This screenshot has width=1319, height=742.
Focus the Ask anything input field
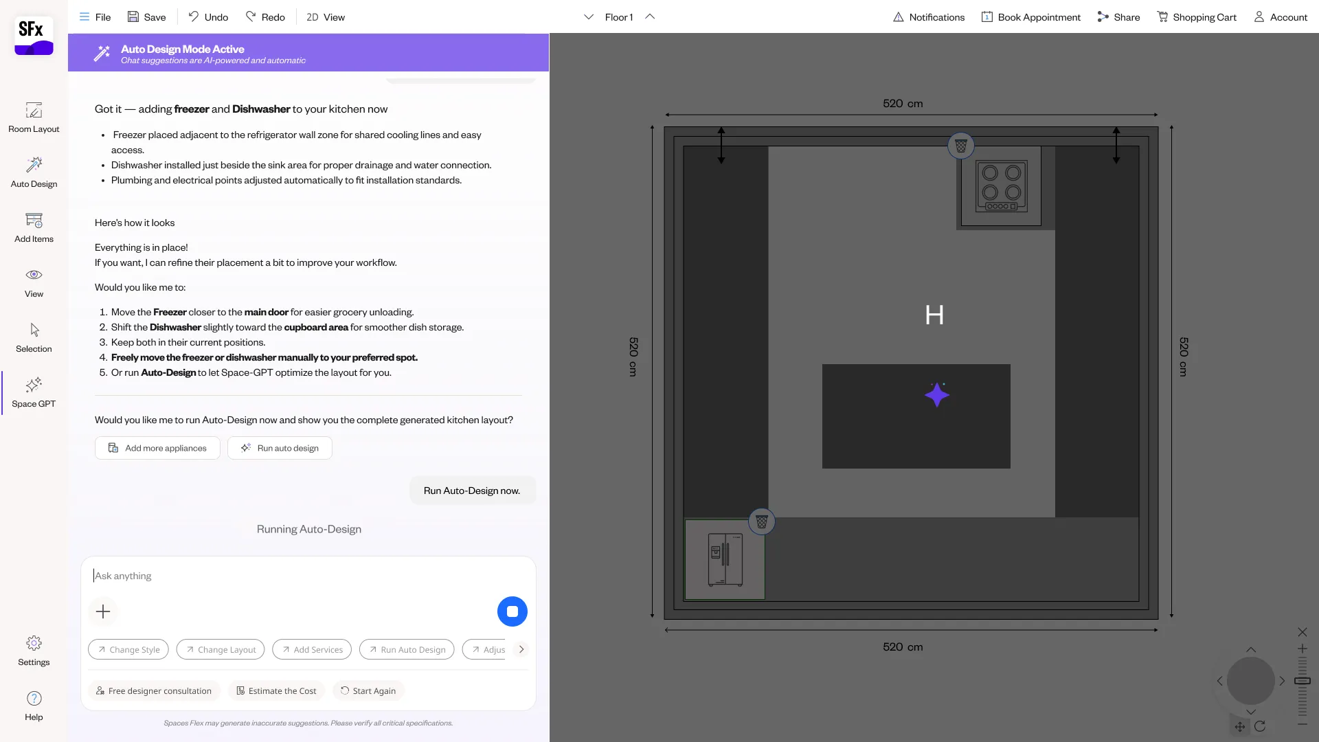pos(308,576)
